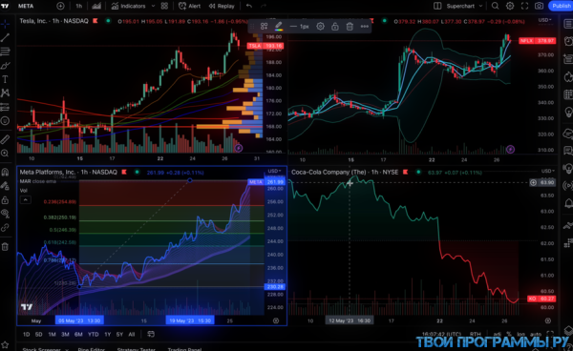Select the brush drawing tool
This screenshot has width=573, height=351.
pos(5,66)
